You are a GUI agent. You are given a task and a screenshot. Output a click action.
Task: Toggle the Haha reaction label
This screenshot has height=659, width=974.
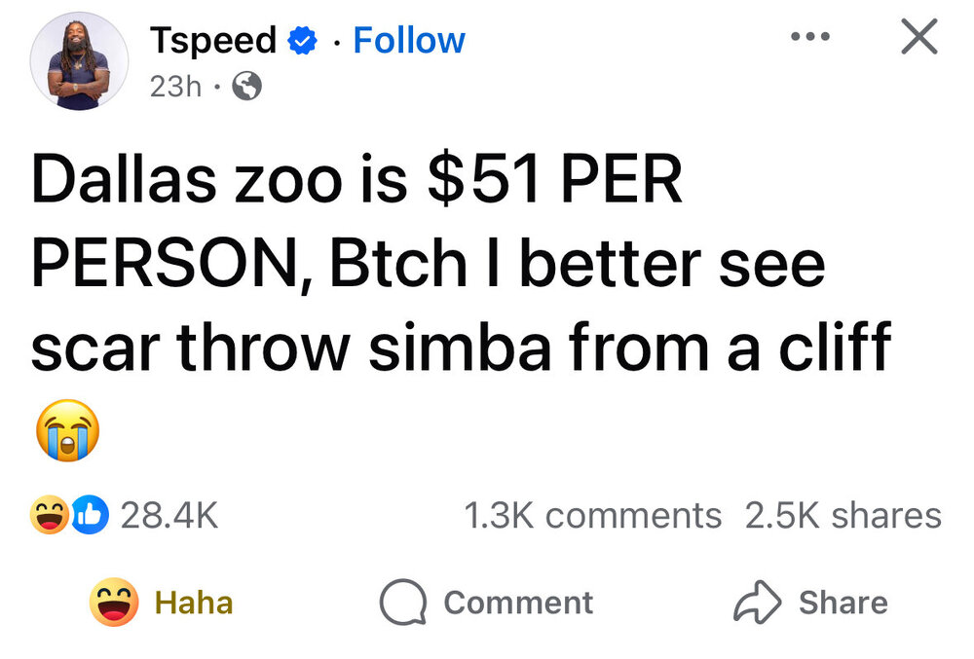point(194,603)
